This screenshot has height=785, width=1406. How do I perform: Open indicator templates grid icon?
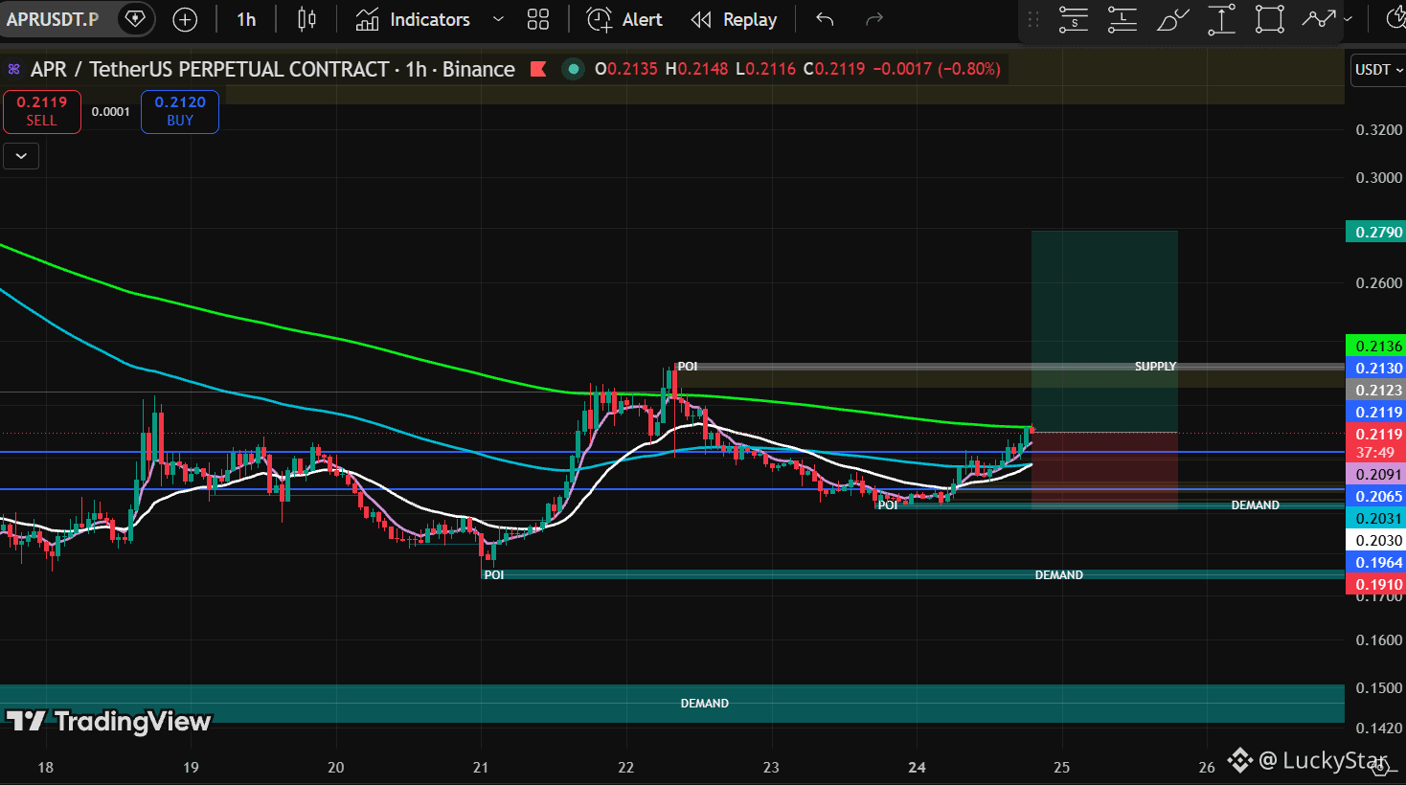tap(538, 19)
